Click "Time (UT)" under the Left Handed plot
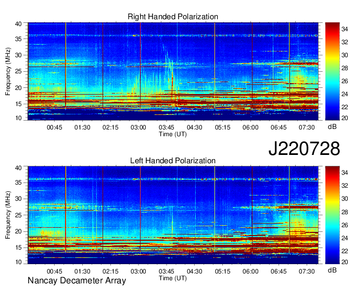 [173, 278]
